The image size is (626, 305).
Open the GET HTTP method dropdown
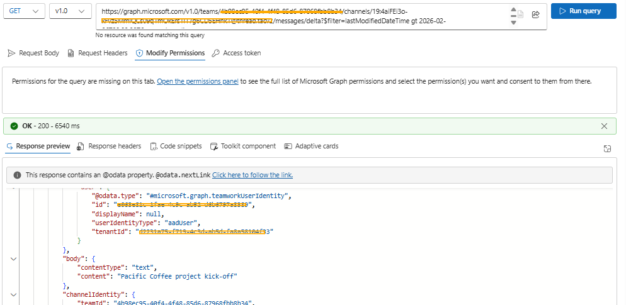tap(24, 11)
